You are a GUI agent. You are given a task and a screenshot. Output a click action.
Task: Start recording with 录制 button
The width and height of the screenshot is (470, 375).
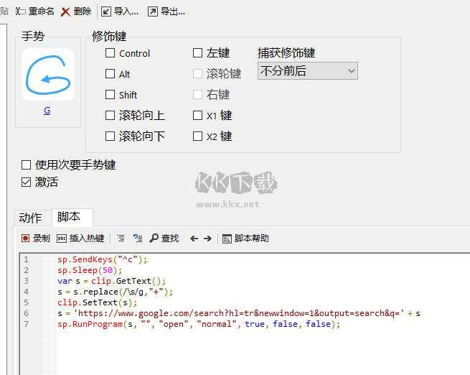tap(35, 239)
